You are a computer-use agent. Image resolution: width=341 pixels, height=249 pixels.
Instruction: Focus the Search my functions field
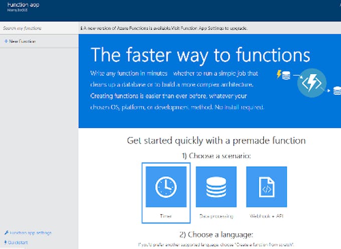click(39, 28)
